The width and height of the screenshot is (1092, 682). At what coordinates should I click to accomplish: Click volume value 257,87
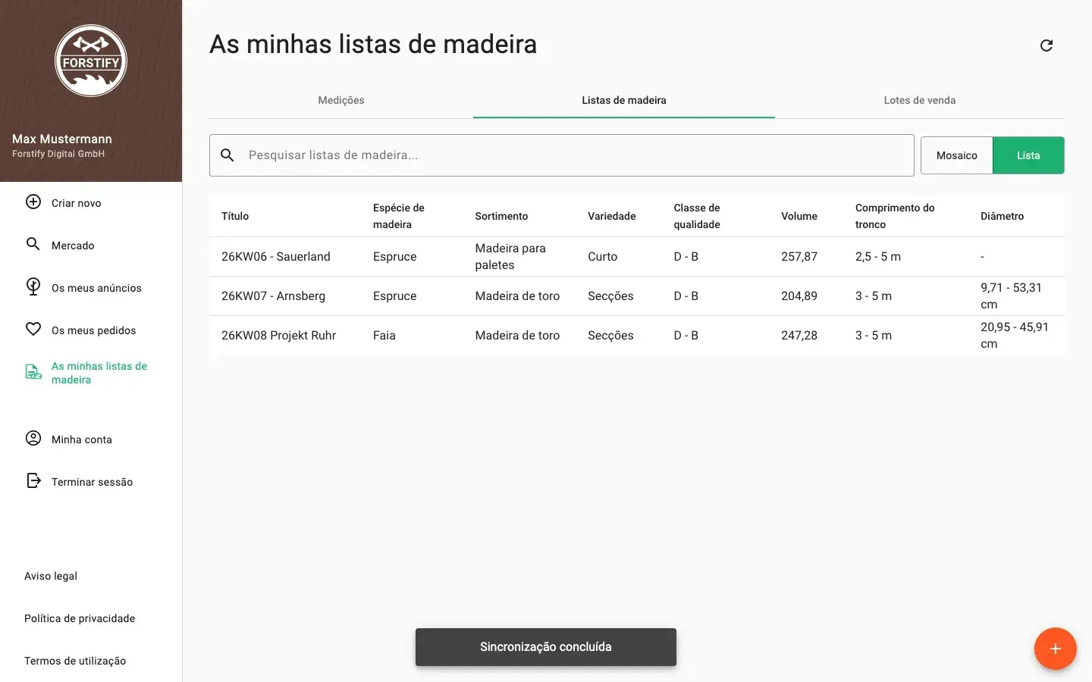pyautogui.click(x=799, y=256)
